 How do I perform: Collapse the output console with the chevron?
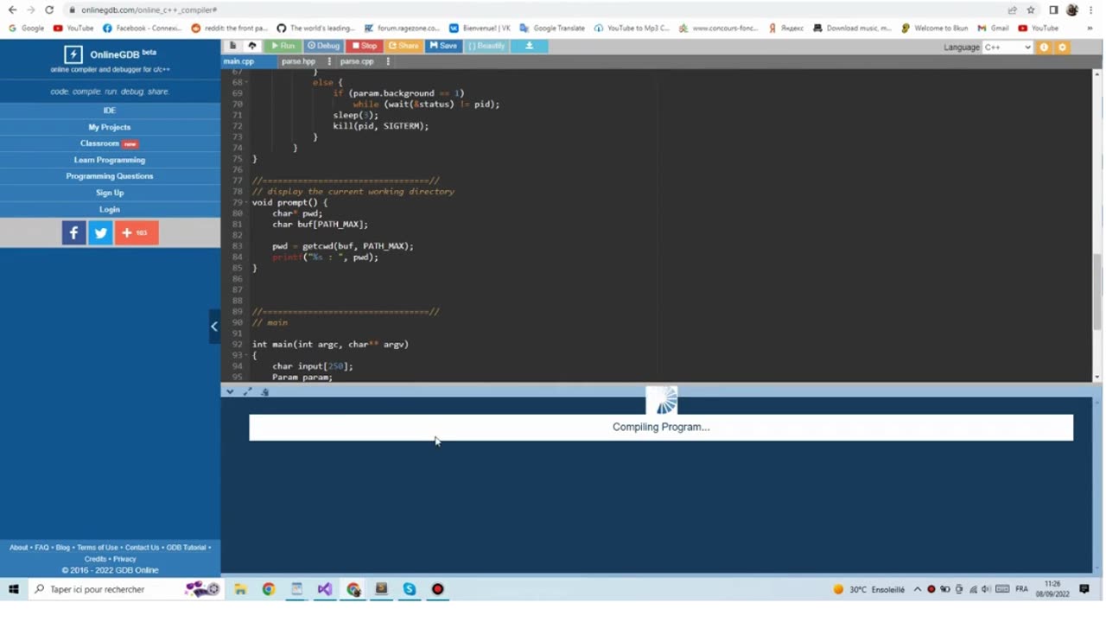click(230, 391)
